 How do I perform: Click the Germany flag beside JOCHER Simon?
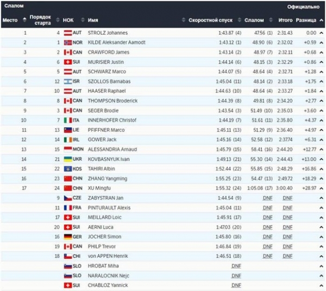pos(68,237)
